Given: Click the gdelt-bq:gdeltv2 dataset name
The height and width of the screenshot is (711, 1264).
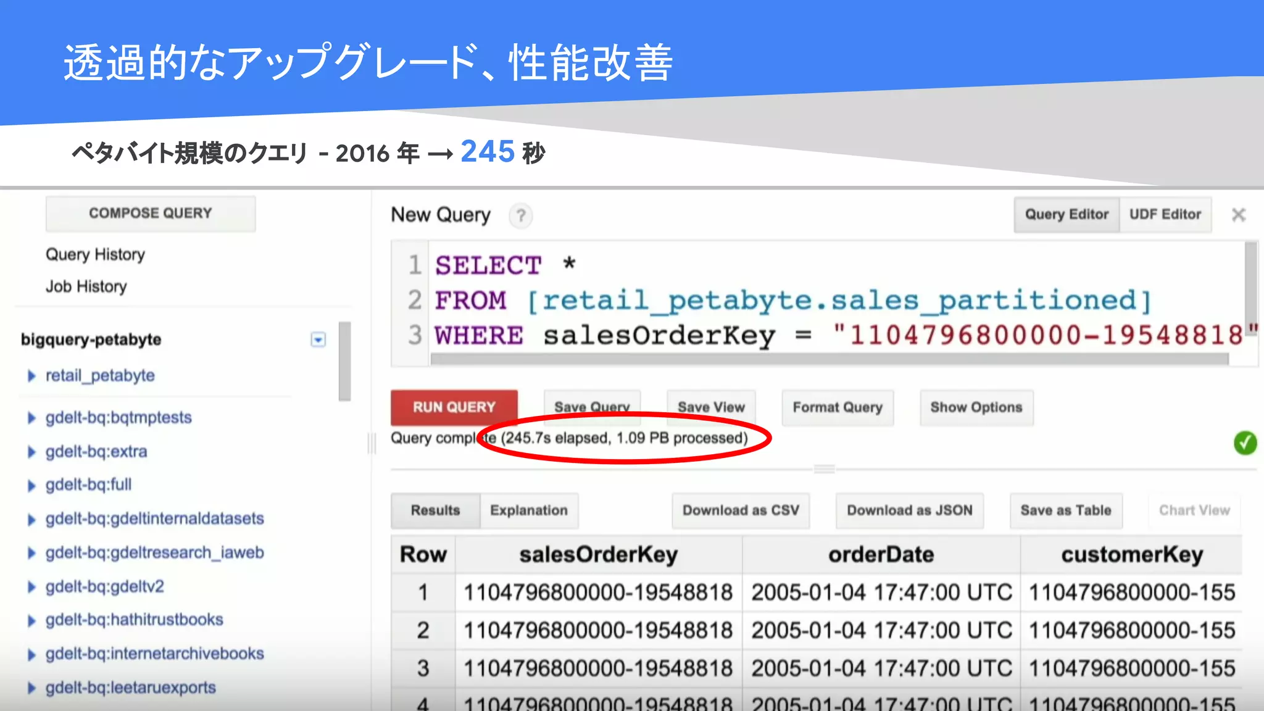Looking at the screenshot, I should 105,586.
